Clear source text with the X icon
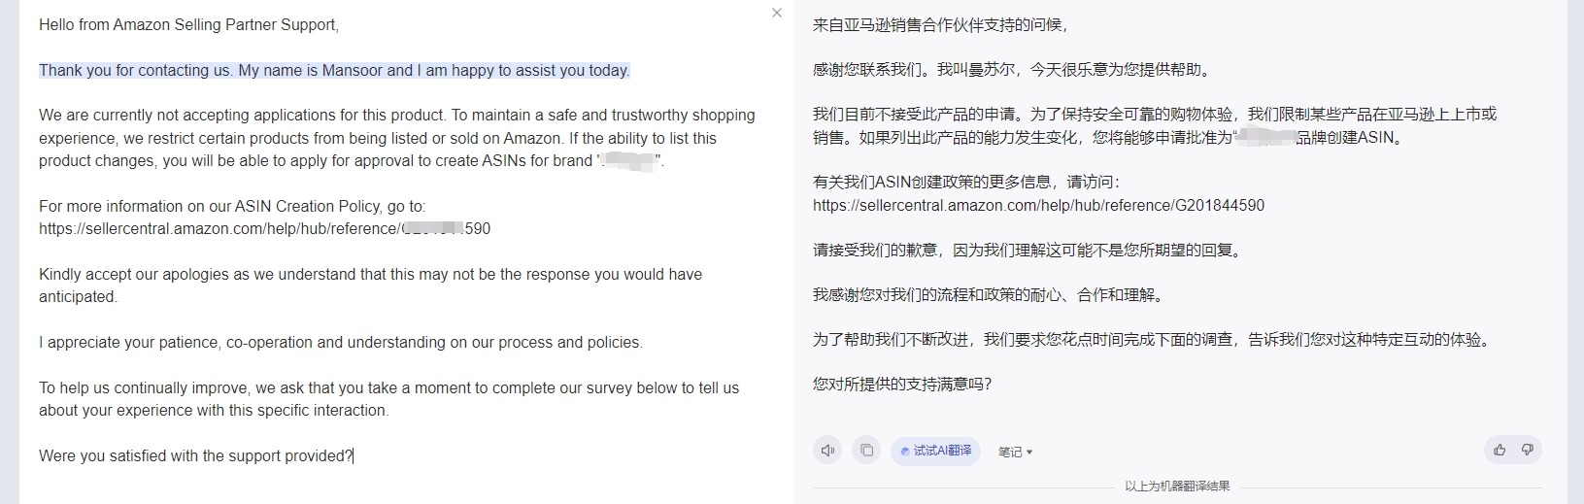 click(776, 13)
